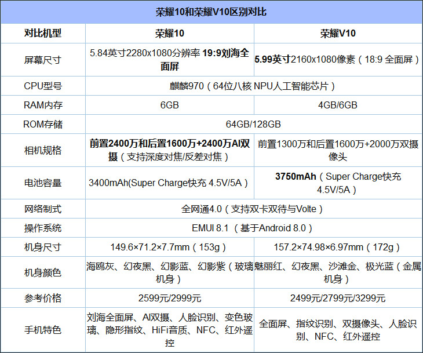Click the 荣耀10 column header

pyautogui.click(x=170, y=33)
